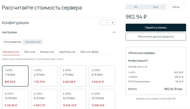Select the Фиксированная configuration mode

12,42
